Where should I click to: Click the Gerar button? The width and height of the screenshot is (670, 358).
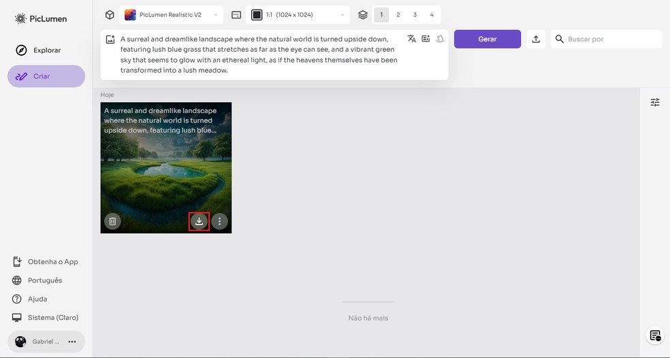(488, 39)
